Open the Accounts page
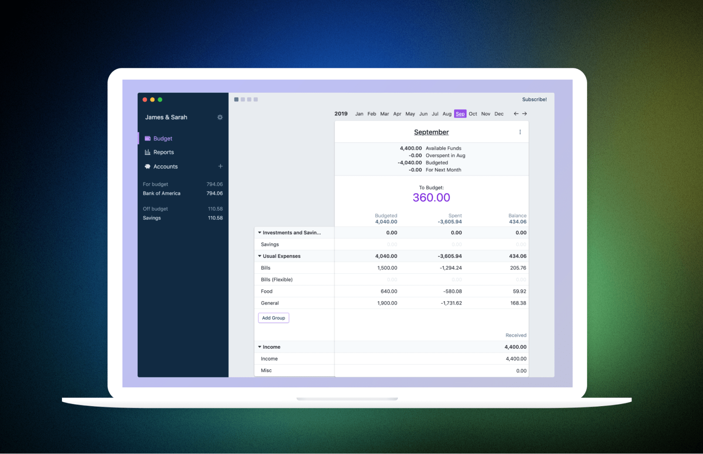The width and height of the screenshot is (703, 454). tap(166, 167)
